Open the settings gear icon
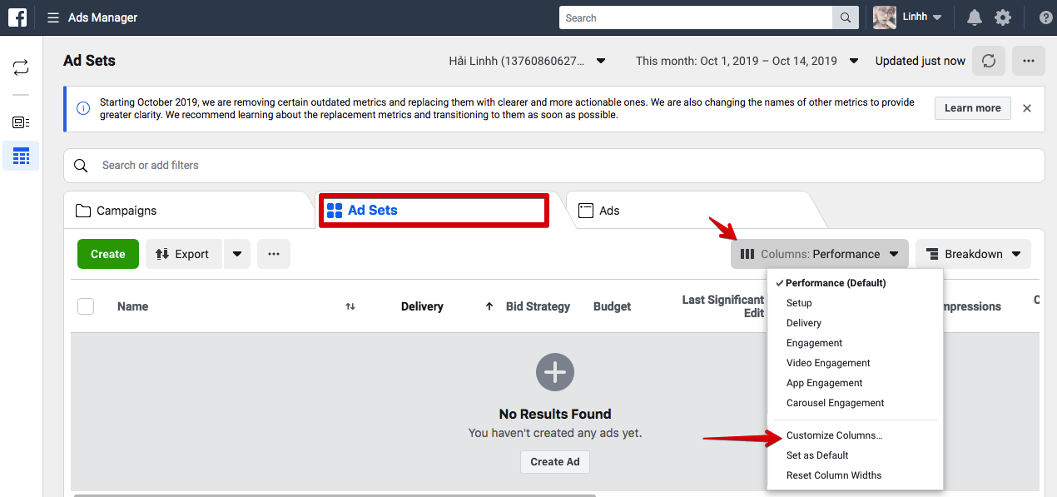 click(1003, 17)
